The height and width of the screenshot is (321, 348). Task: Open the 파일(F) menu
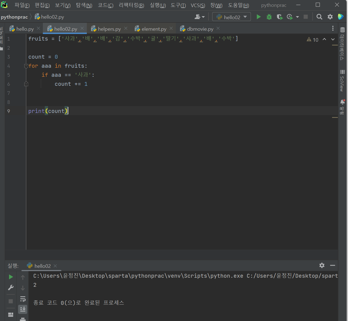tap(22, 5)
